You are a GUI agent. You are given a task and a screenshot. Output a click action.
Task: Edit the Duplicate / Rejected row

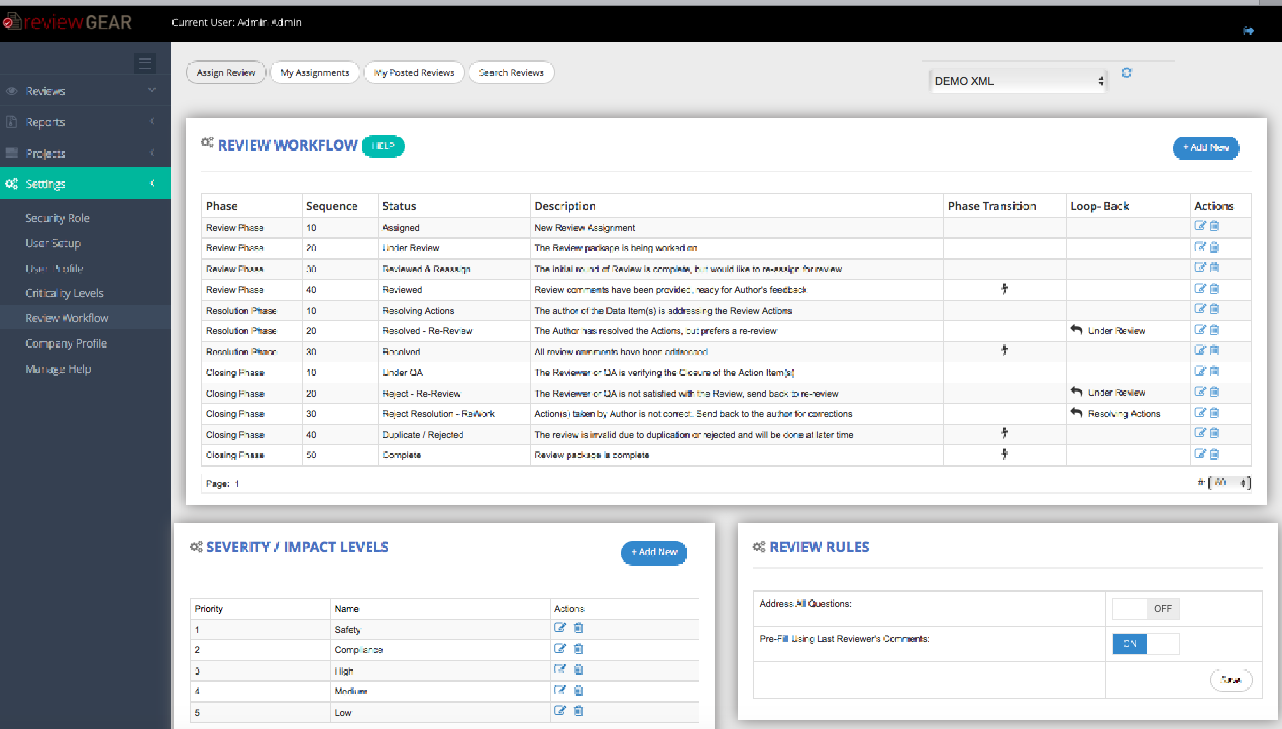click(x=1200, y=433)
